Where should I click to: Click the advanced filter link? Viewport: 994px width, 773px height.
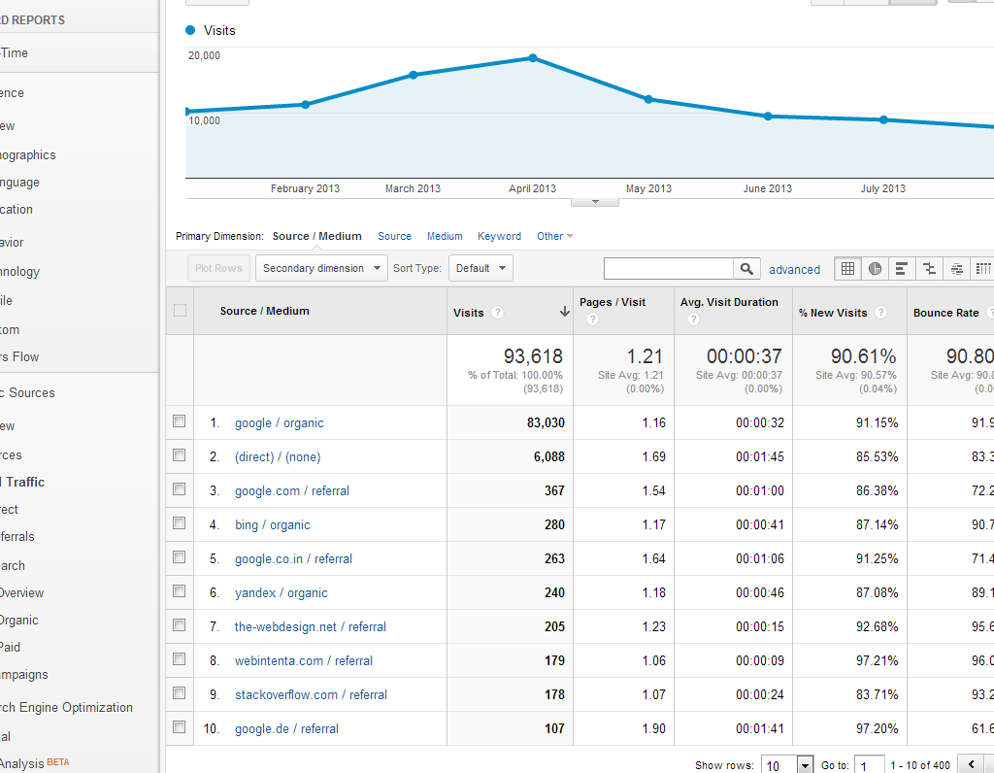[794, 270]
